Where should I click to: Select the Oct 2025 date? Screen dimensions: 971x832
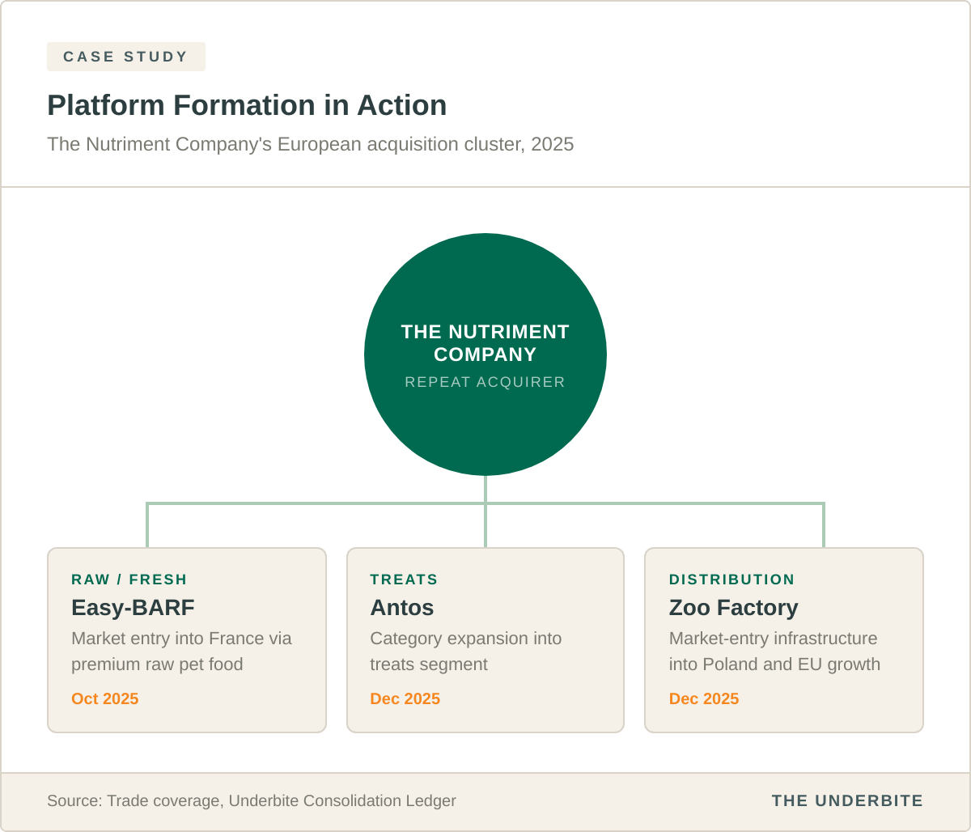(105, 698)
